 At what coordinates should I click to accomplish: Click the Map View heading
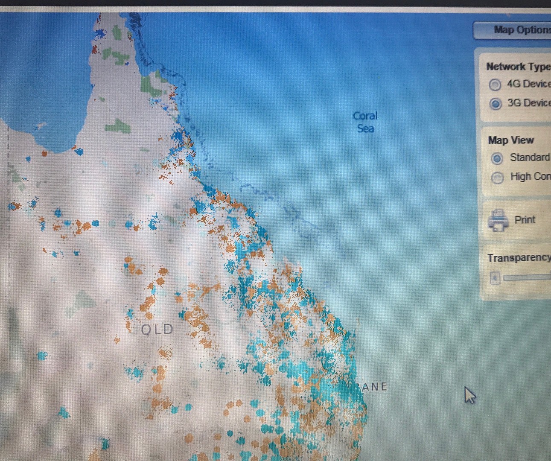[511, 140]
